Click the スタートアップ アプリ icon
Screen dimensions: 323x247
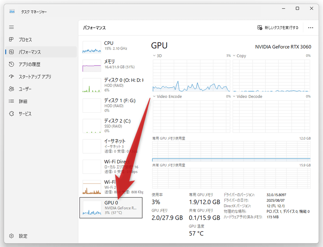(x=12, y=76)
